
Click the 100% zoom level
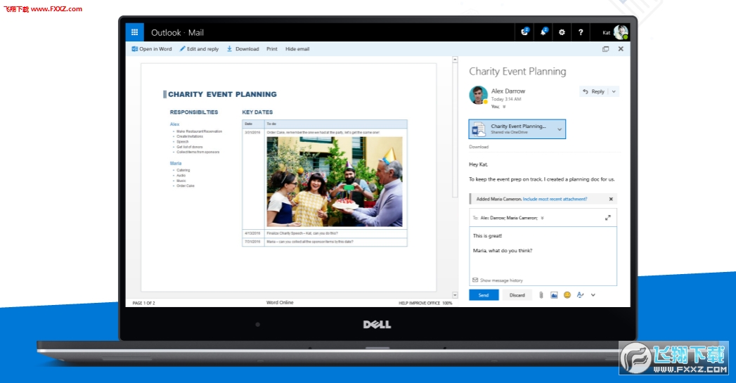coord(447,303)
